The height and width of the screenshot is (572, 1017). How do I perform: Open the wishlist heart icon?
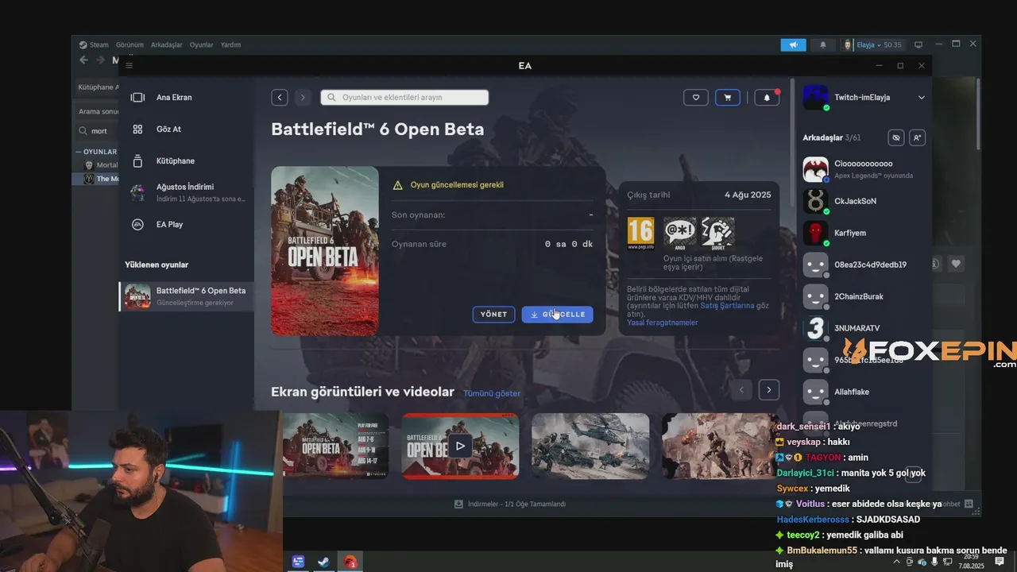pyautogui.click(x=696, y=97)
